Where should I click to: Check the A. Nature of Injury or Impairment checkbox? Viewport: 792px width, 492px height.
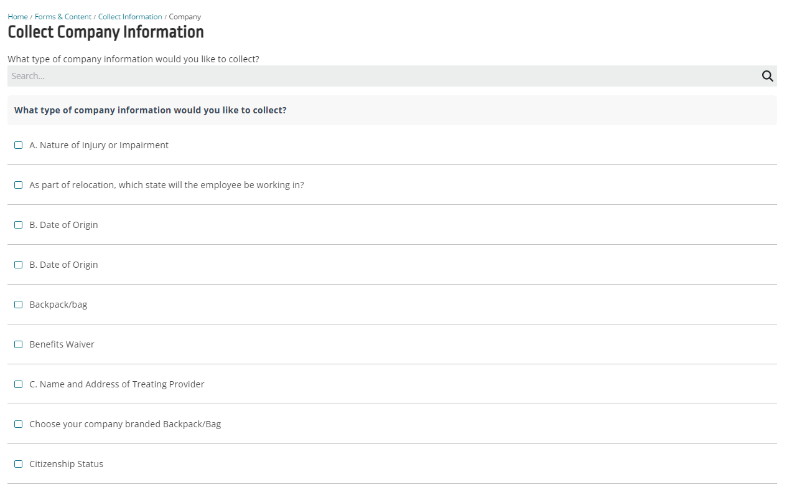tap(18, 145)
